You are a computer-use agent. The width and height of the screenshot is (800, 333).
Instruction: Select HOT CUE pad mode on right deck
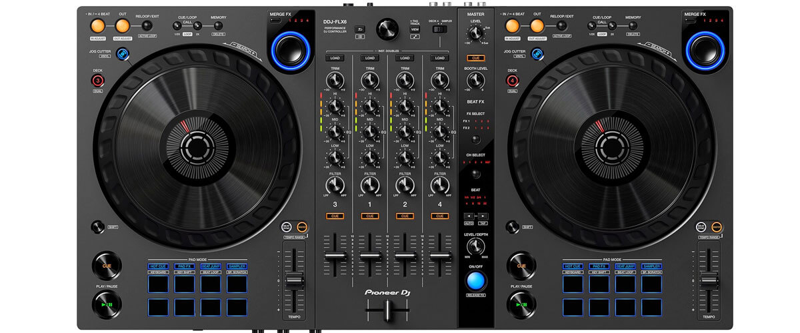pyautogui.click(x=573, y=266)
